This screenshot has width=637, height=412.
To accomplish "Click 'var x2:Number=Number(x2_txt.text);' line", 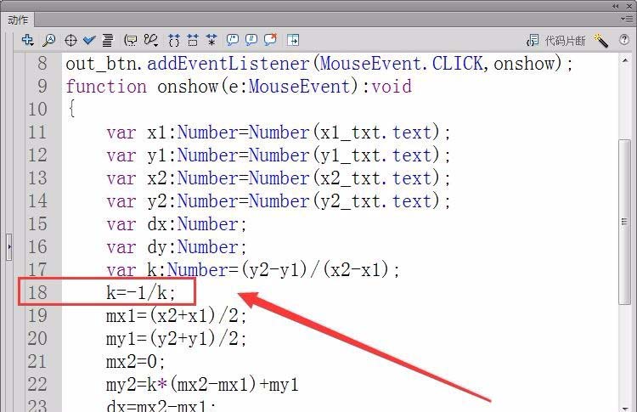I will (279, 178).
